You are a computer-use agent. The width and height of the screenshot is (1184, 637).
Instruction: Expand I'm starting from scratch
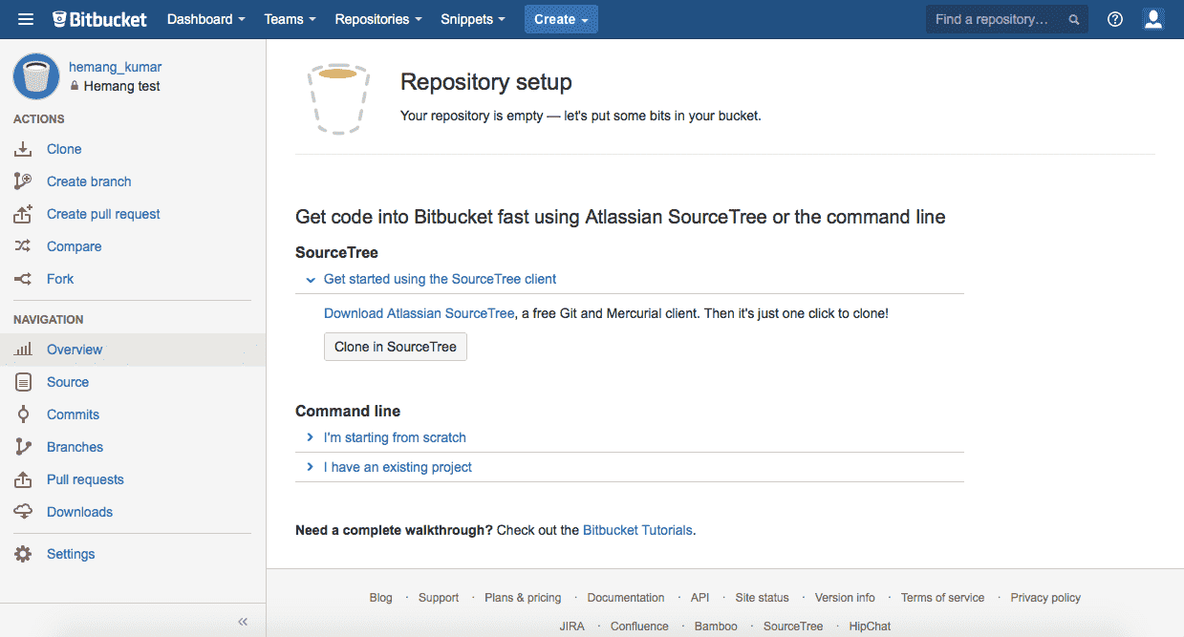point(395,437)
